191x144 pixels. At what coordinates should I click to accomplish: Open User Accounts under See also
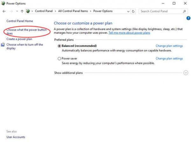click(x=16, y=137)
